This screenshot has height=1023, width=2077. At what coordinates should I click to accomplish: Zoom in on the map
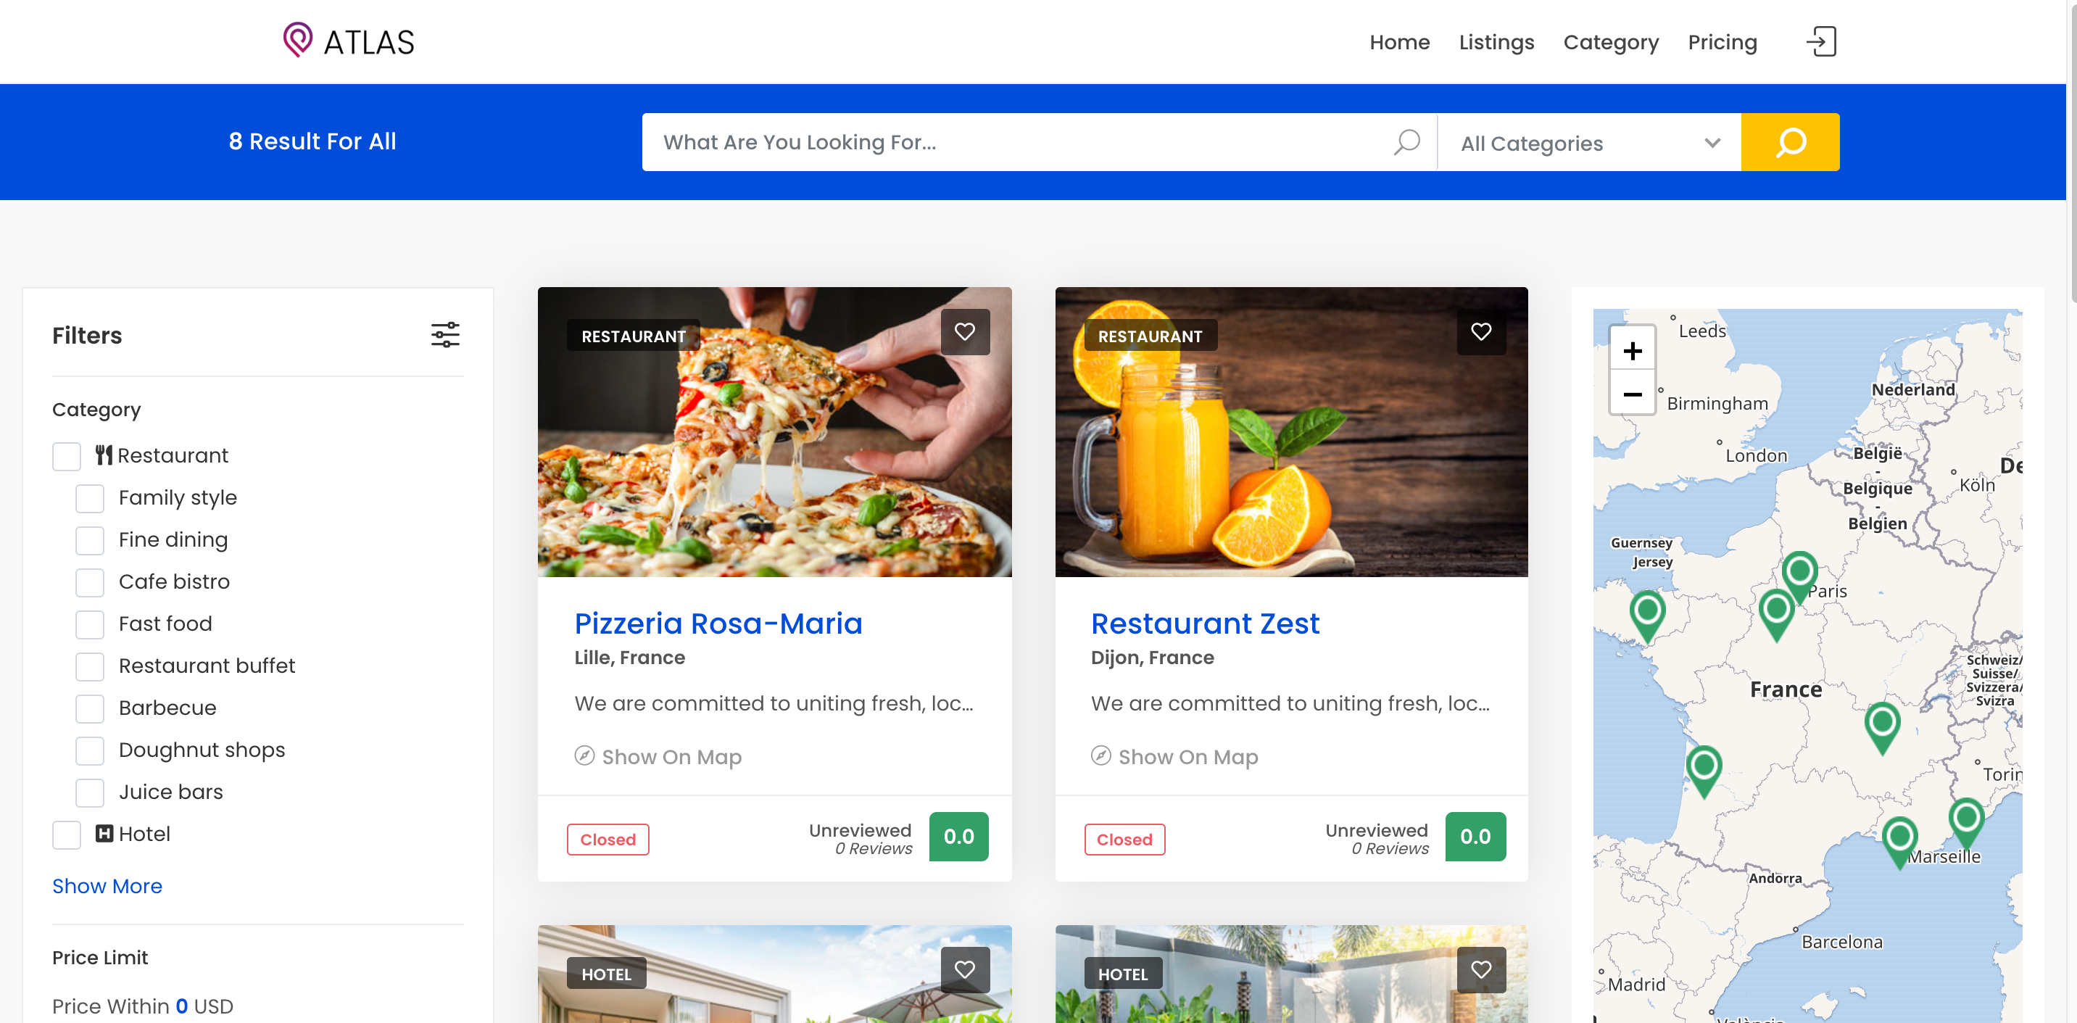pos(1633,350)
